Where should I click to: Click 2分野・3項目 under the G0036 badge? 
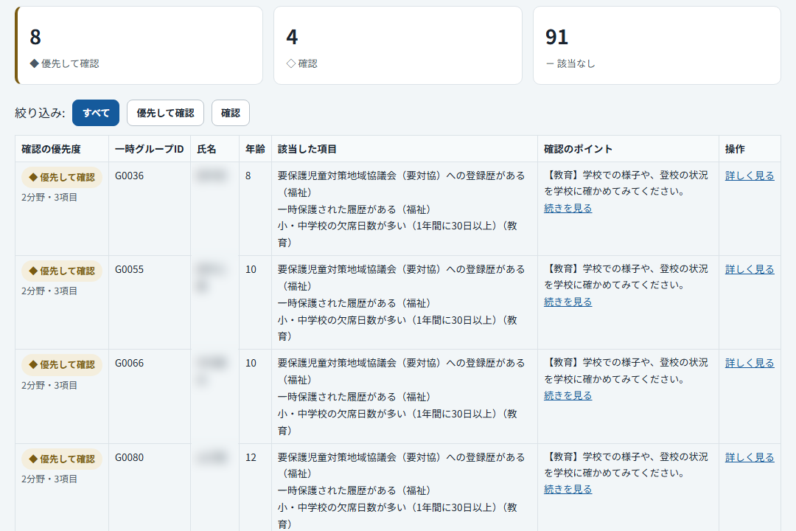coord(49,197)
